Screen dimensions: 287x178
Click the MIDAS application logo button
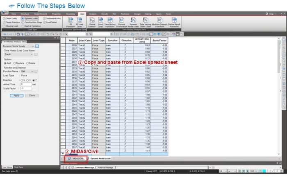[x=5, y=12]
